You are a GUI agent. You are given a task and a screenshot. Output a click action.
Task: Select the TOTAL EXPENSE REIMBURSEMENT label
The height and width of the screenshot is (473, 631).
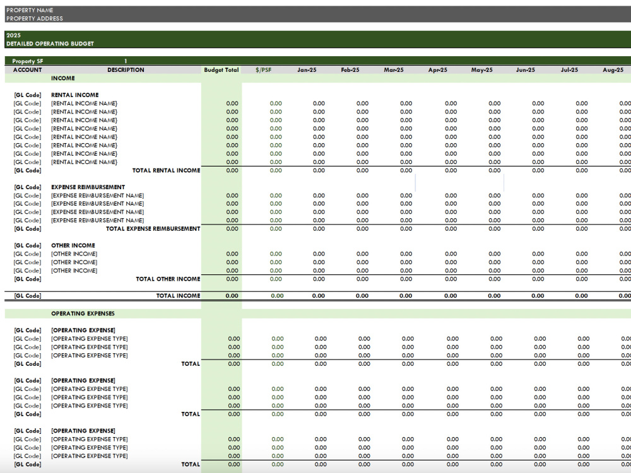click(x=153, y=229)
